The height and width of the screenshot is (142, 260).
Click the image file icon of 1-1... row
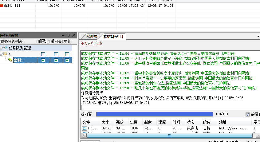(x=85, y=128)
